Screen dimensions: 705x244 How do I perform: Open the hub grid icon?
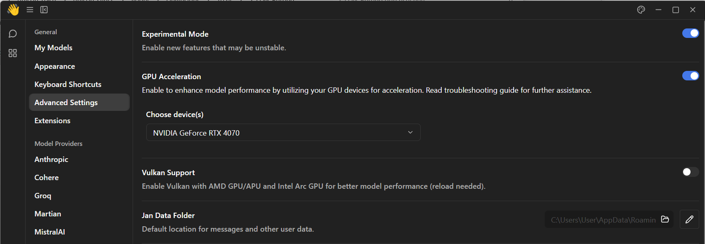[x=13, y=53]
